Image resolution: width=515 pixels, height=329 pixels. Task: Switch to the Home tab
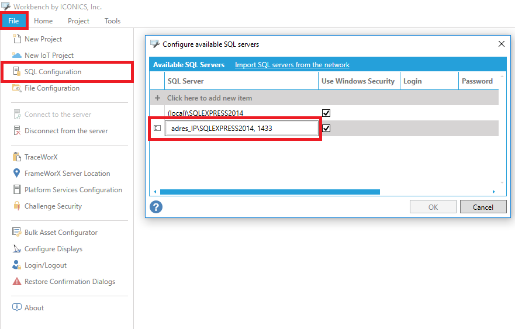tap(43, 20)
